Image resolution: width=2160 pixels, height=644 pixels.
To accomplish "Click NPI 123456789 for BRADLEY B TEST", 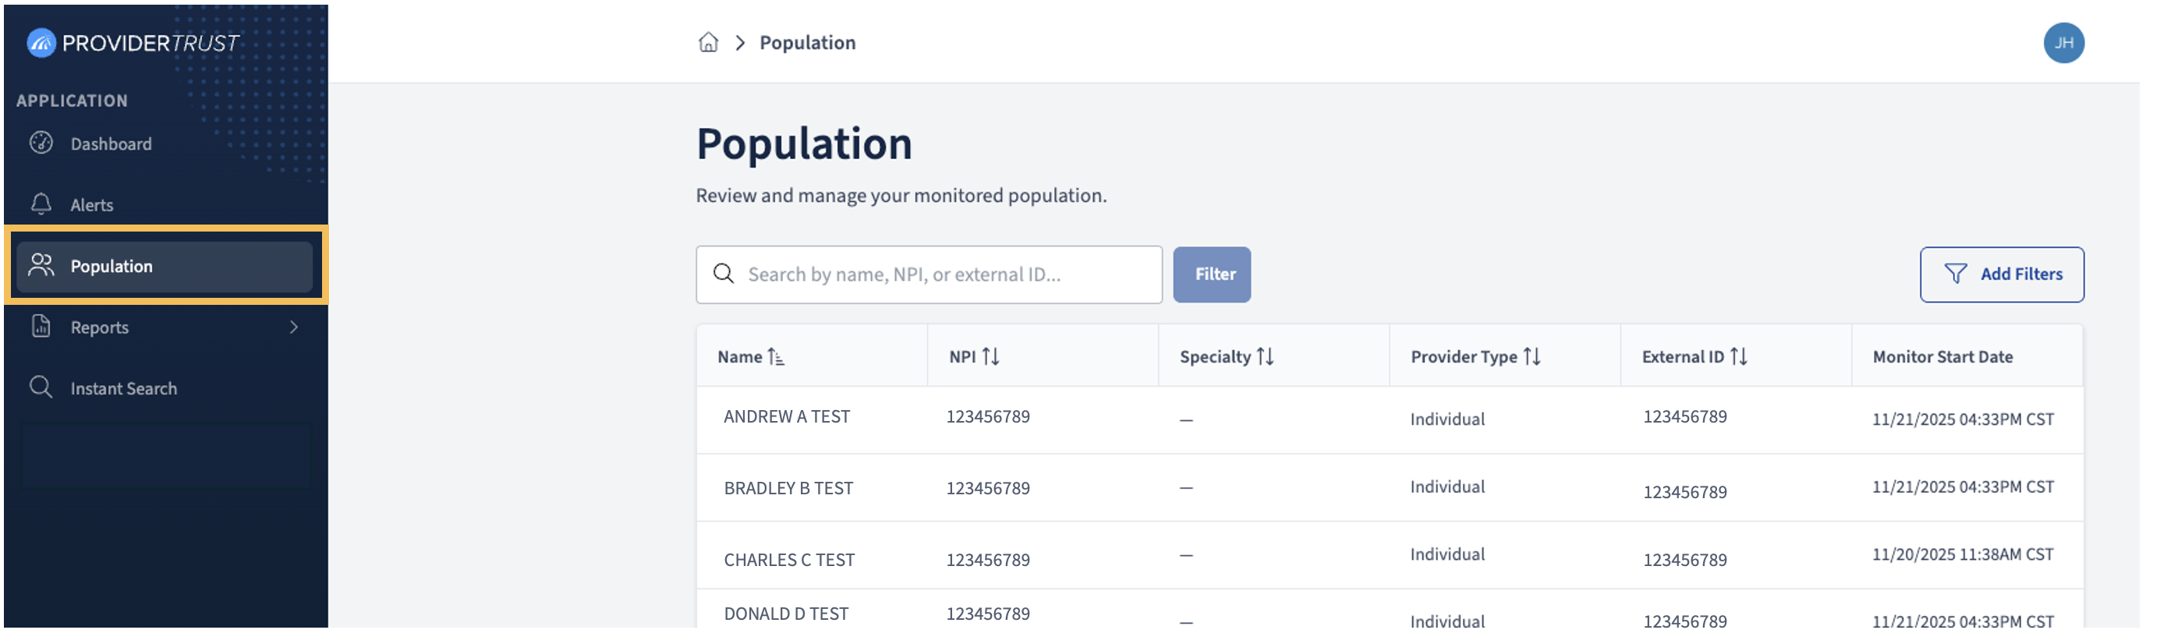I will 988,489.
